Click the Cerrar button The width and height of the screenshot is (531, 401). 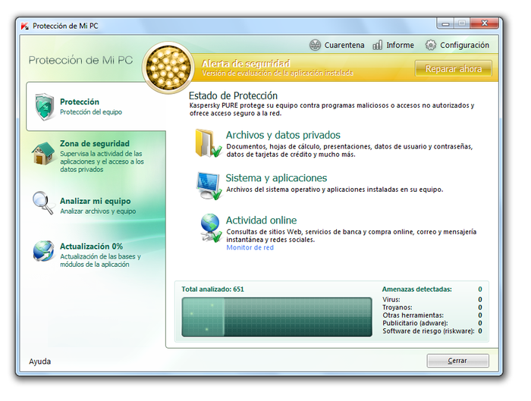457,361
